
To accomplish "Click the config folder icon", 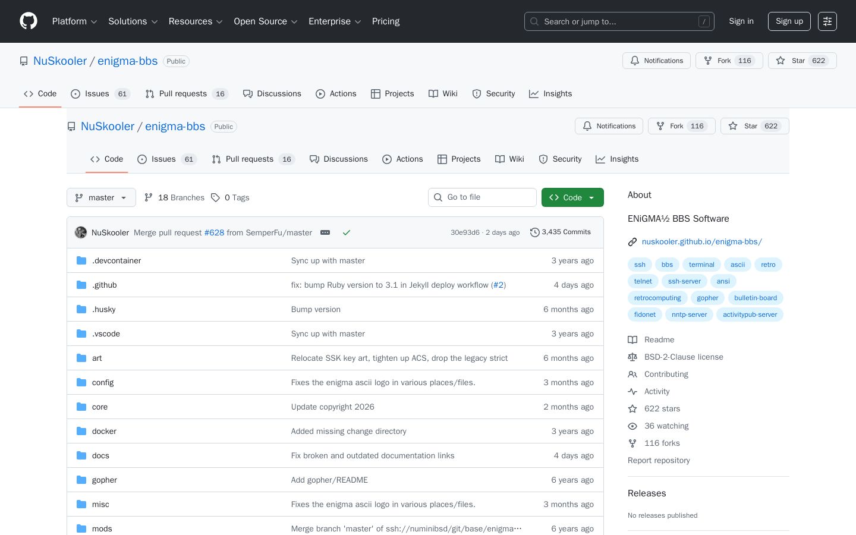I will click(x=81, y=382).
